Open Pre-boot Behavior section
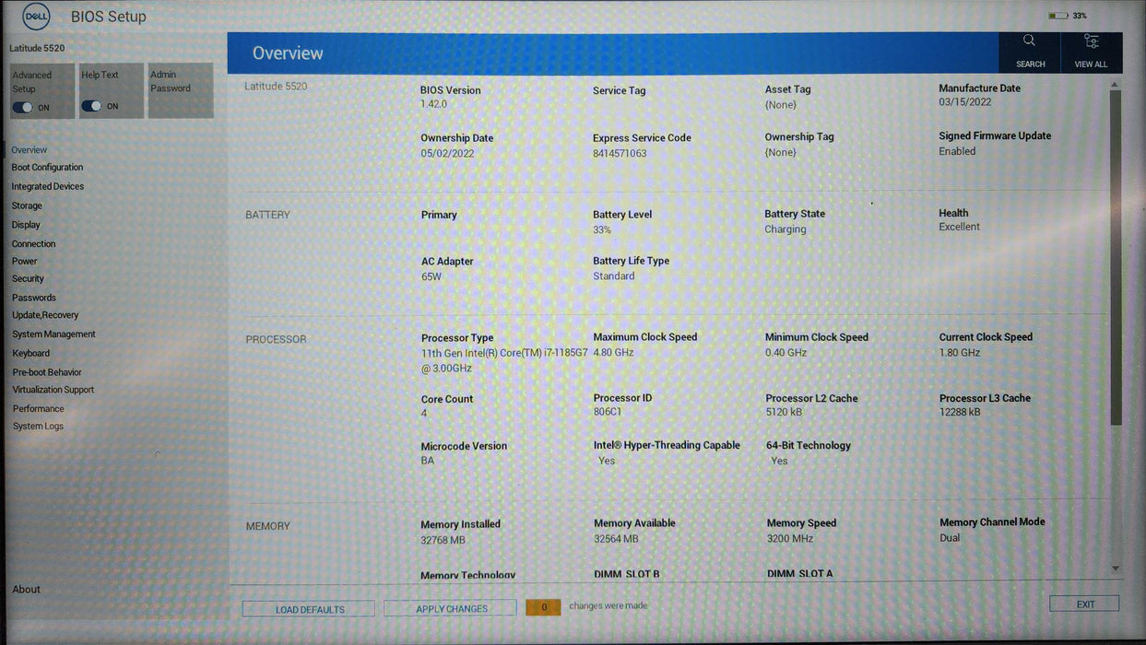The width and height of the screenshot is (1146, 645). (x=47, y=373)
